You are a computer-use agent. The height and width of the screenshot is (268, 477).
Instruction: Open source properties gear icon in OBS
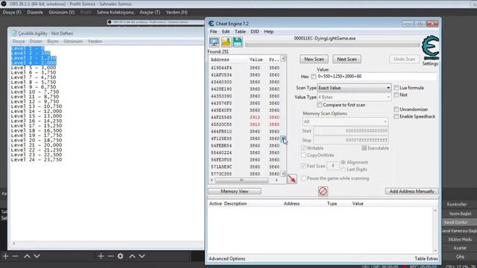point(121,256)
